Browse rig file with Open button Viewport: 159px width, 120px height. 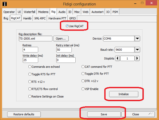pyautogui.click(x=61, y=39)
